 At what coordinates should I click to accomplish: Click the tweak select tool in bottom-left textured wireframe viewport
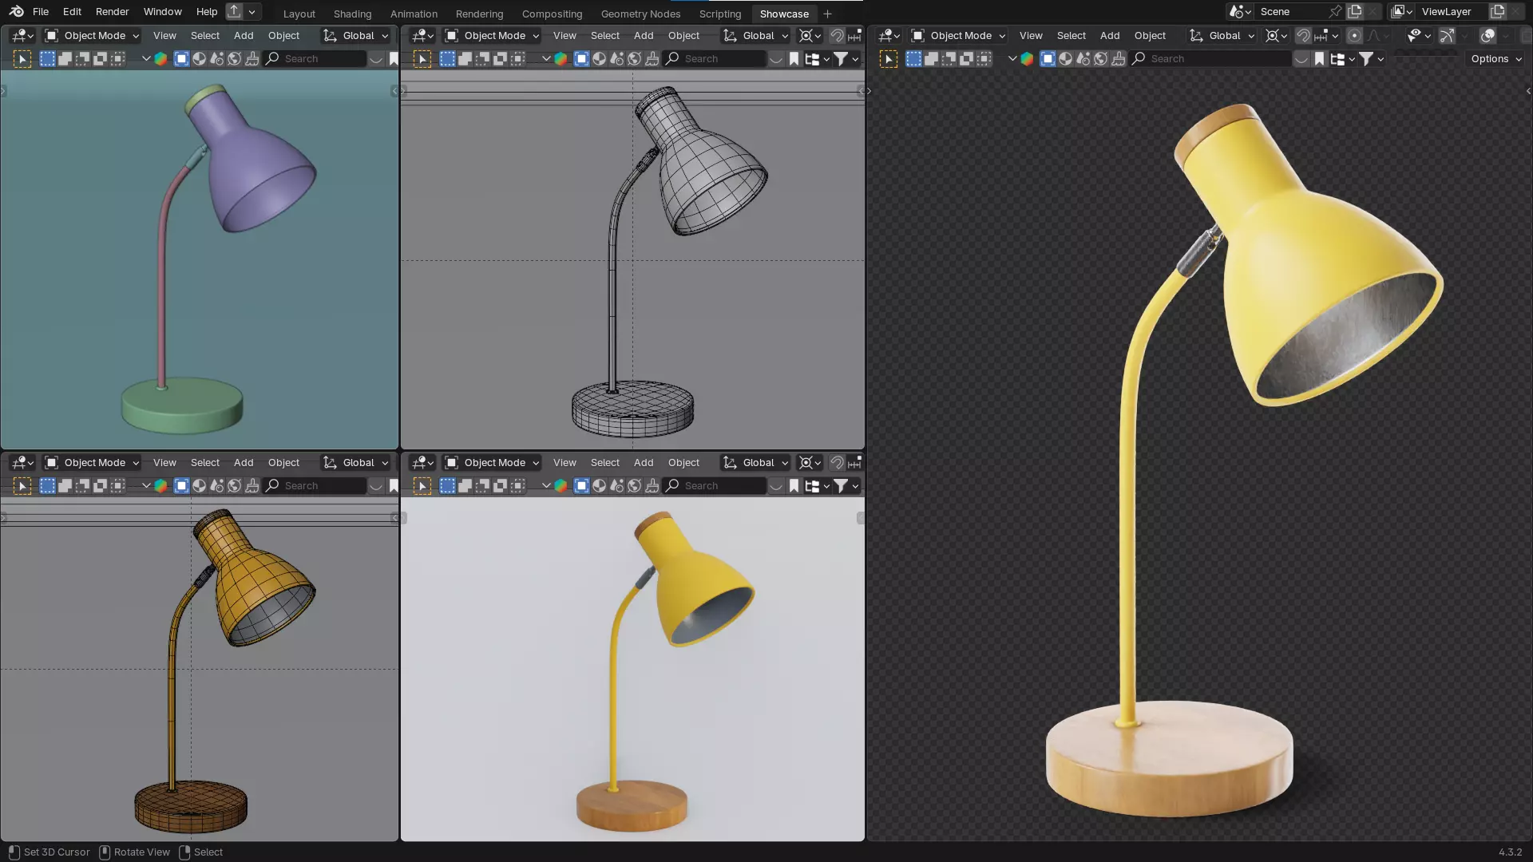click(x=22, y=485)
